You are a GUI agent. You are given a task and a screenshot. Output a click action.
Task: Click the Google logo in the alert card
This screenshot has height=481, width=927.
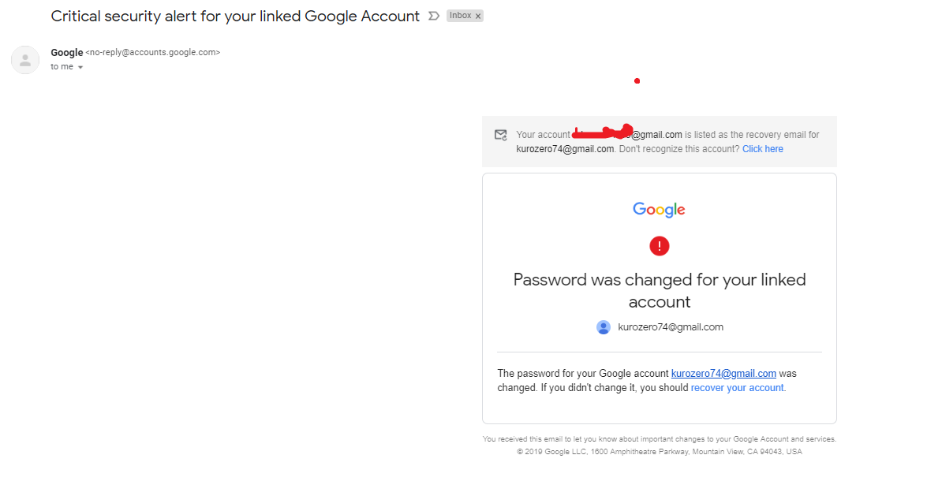[659, 210]
